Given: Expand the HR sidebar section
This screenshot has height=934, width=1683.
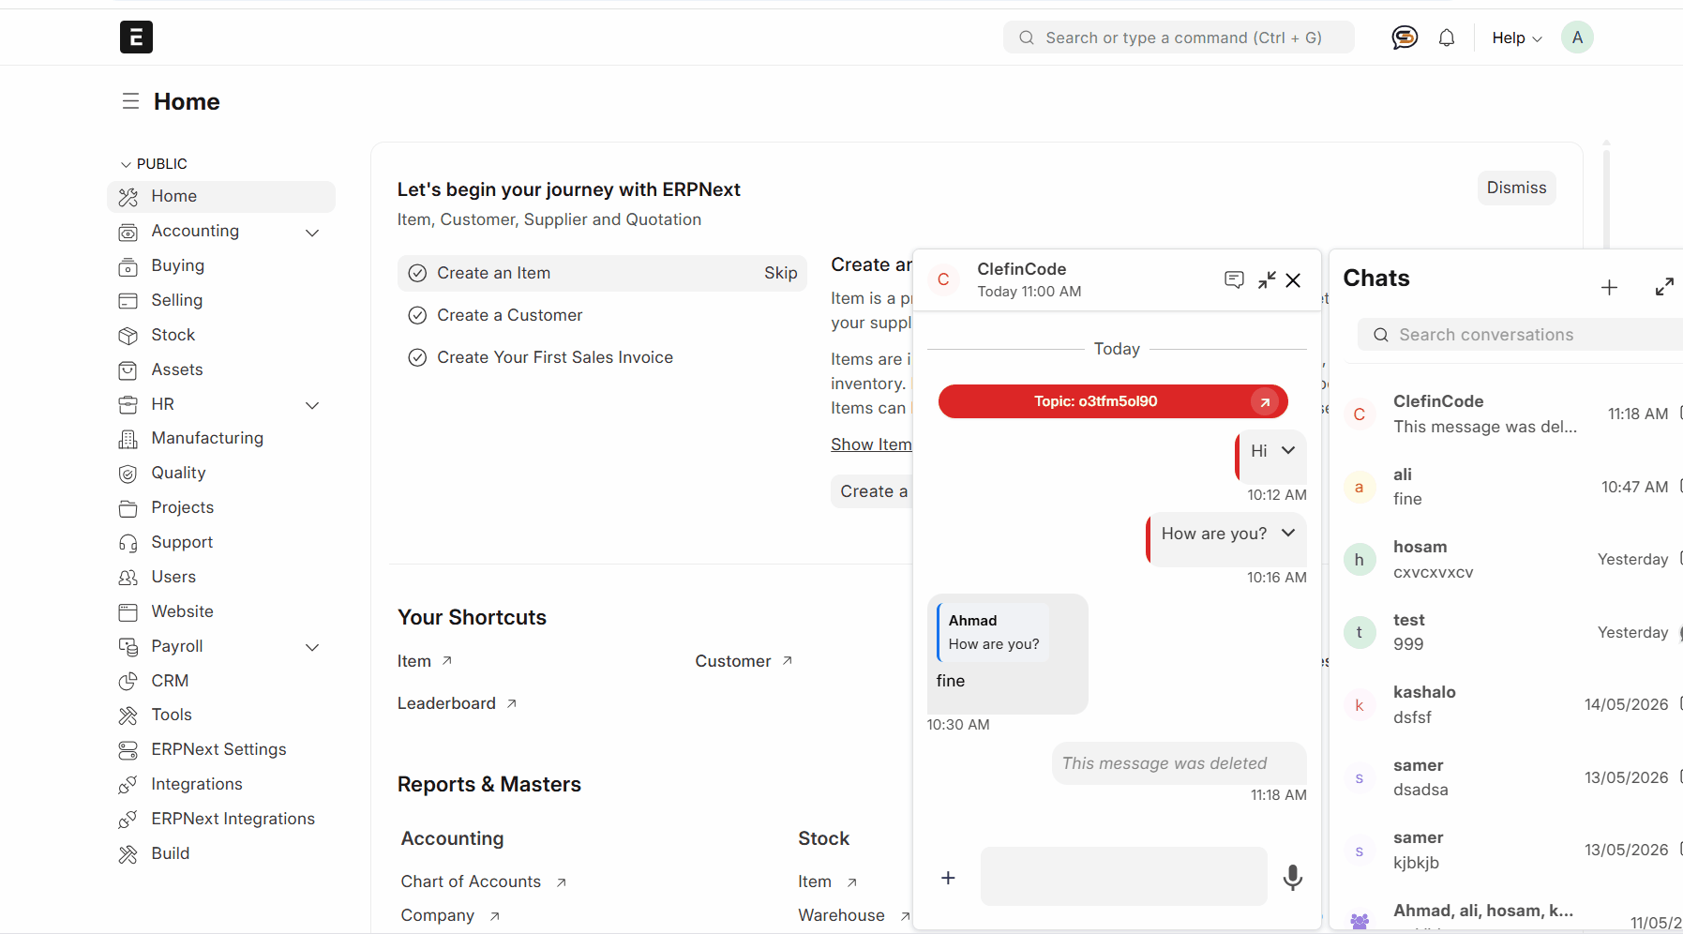Looking at the screenshot, I should (312, 405).
